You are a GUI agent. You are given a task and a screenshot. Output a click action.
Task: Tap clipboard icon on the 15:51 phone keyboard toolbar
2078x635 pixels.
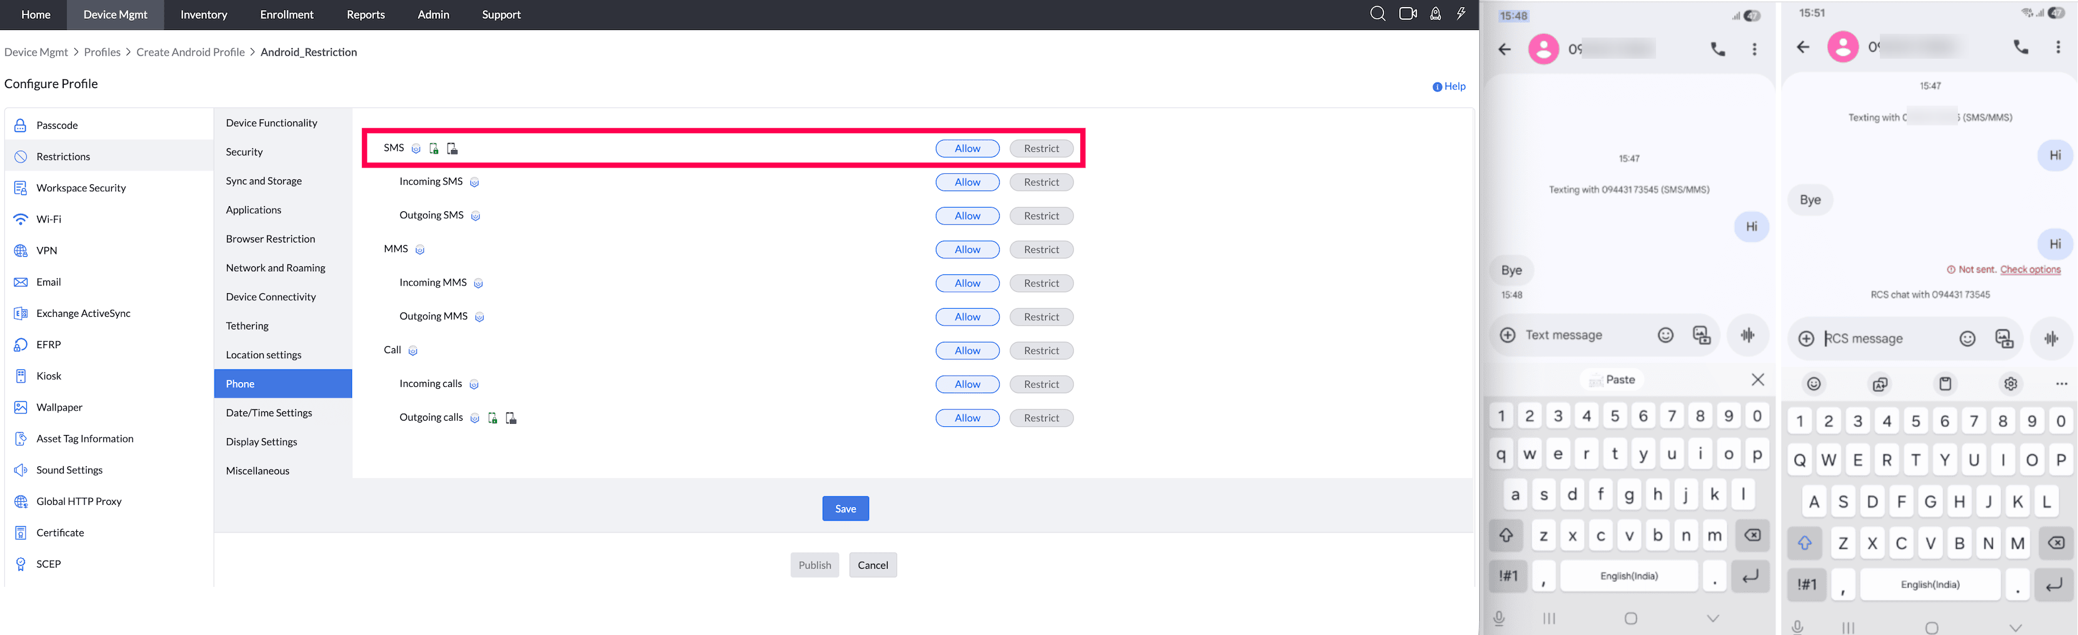tap(1945, 384)
